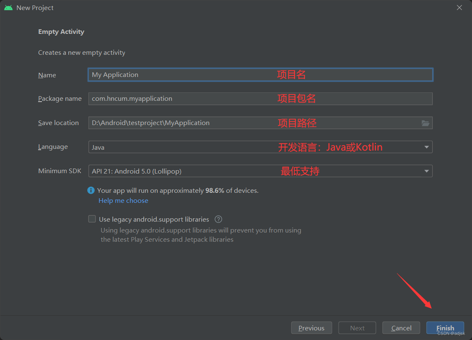Click the New Project window title
This screenshot has width=472, height=340.
(x=35, y=8)
